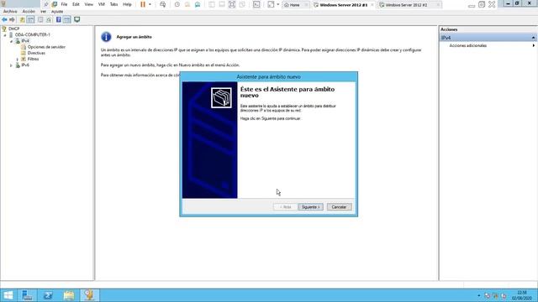Click the VMware stretch guest icon
Screen dimensions: 538x302
271,4
